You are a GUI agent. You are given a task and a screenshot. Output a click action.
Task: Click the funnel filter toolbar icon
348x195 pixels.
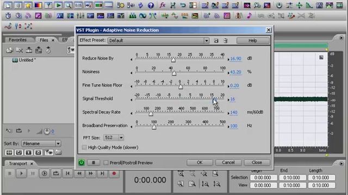(x=48, y=5)
